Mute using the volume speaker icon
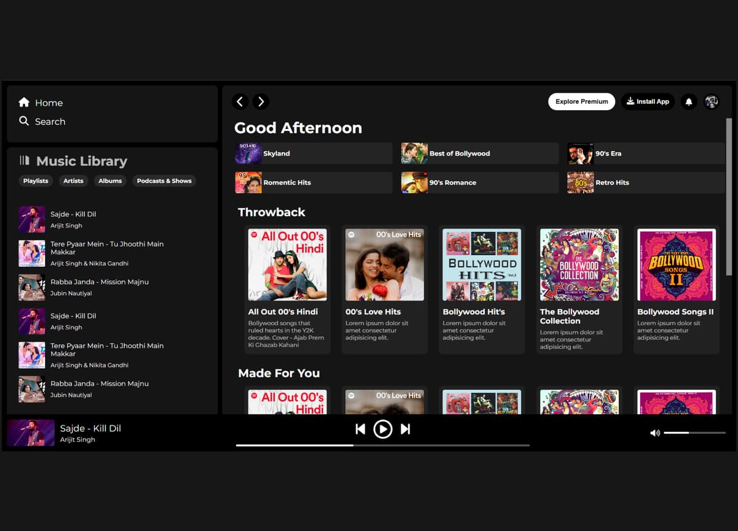This screenshot has height=531, width=738. click(655, 433)
